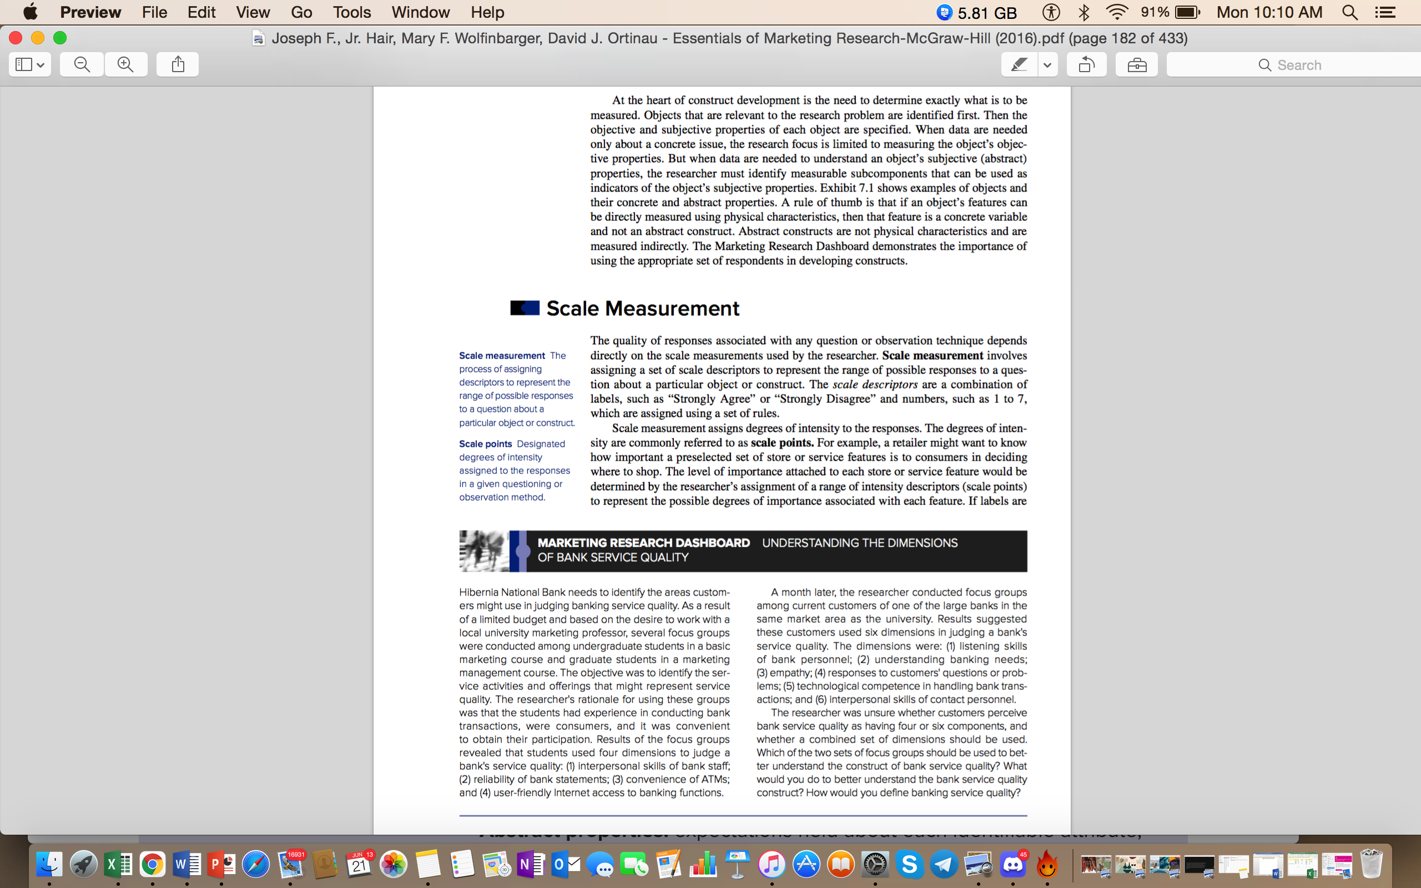Click the 5.81 GB memory status item

tap(976, 12)
